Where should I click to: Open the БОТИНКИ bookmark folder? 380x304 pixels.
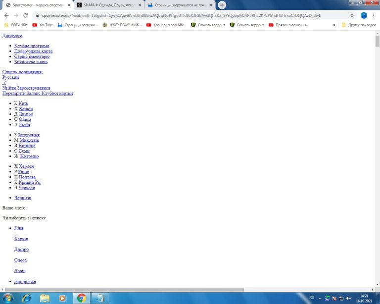[16, 25]
